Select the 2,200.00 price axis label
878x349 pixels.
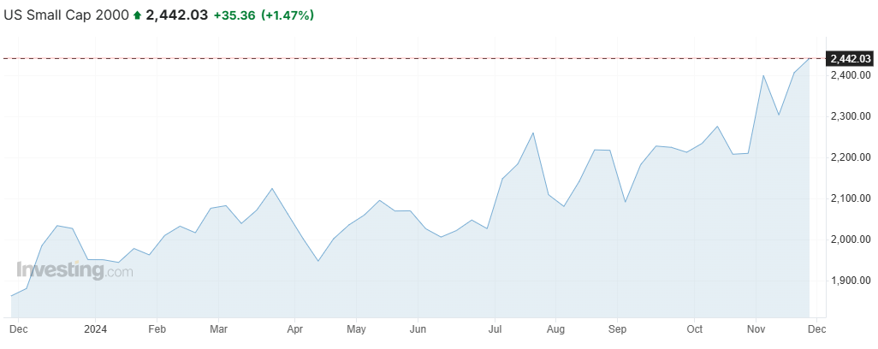coord(849,157)
